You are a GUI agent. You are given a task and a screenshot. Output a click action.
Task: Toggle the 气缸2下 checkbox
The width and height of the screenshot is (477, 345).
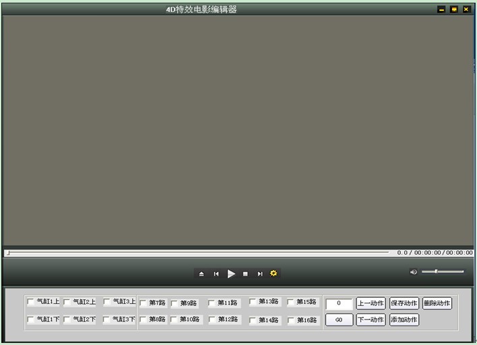pyautogui.click(x=67, y=319)
